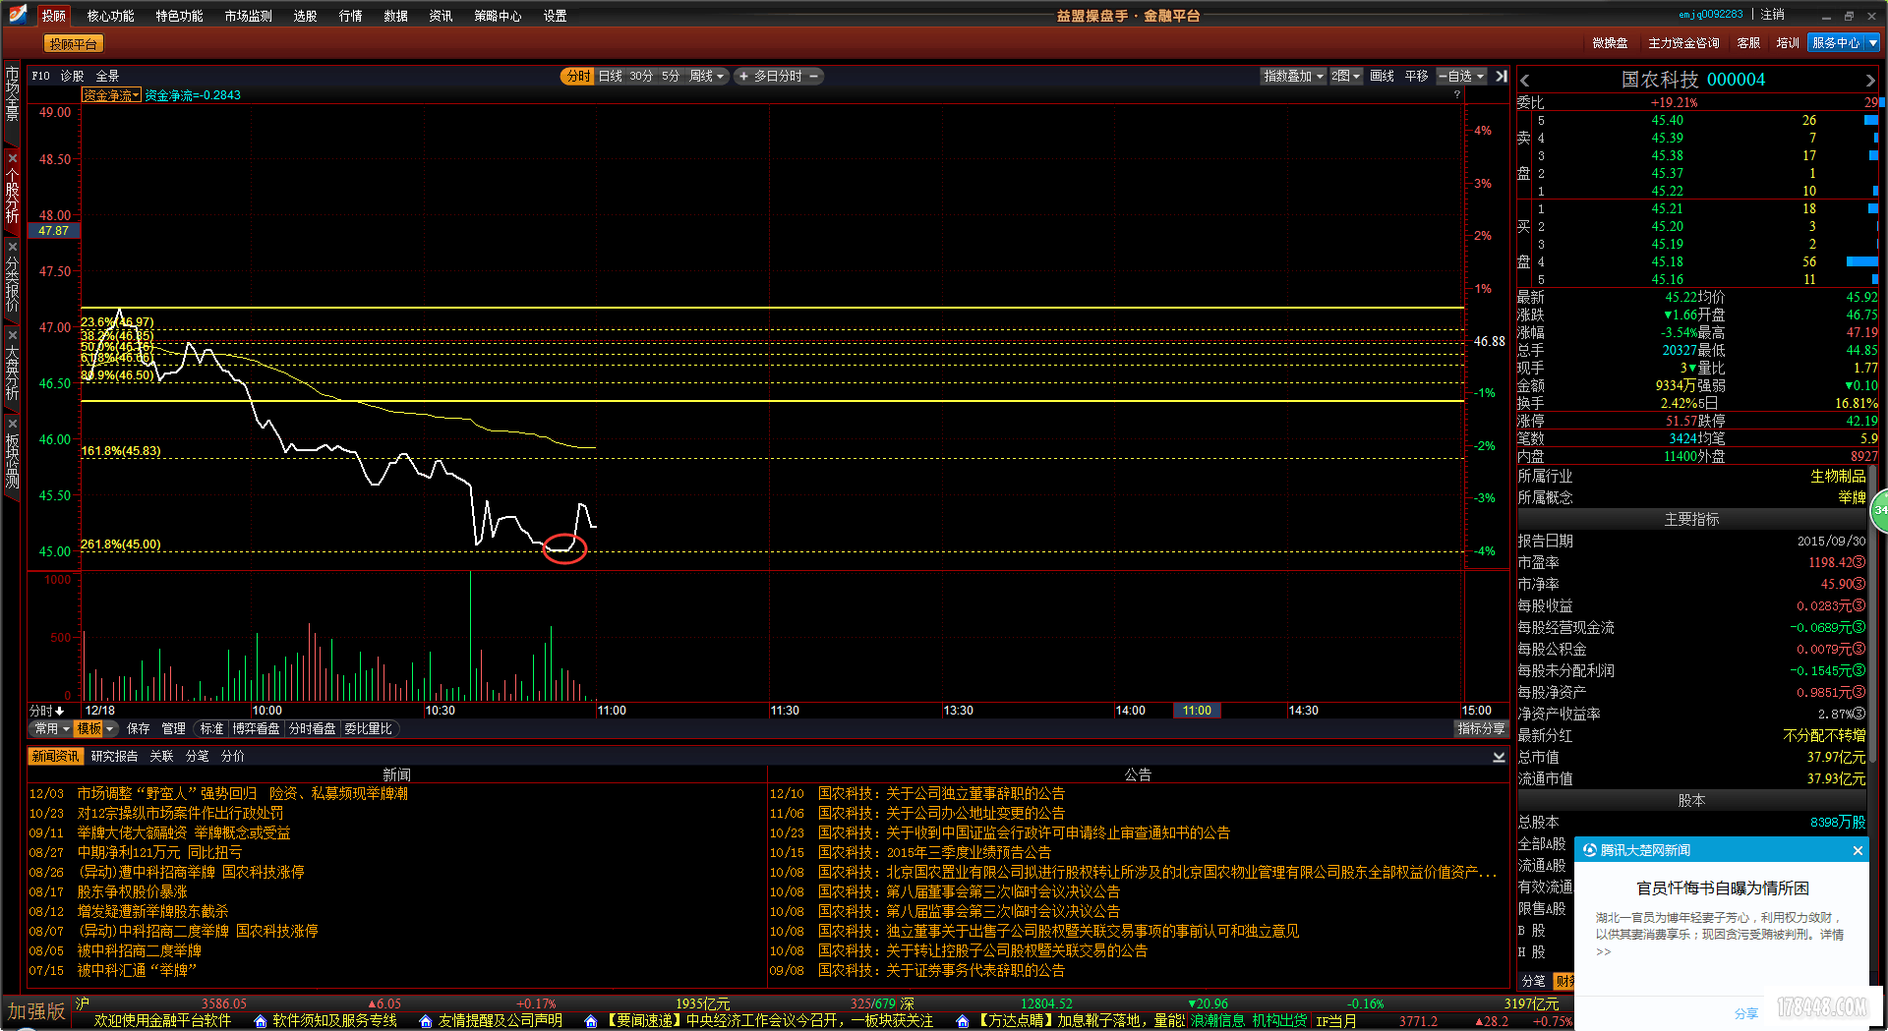This screenshot has width=1888, height=1031.
Task: Click the 投顾平台 button
Action: click(74, 44)
